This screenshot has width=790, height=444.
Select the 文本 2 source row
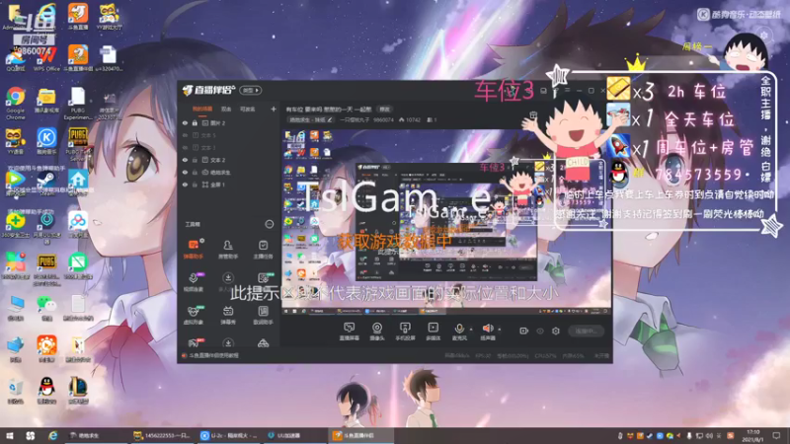tap(229, 160)
